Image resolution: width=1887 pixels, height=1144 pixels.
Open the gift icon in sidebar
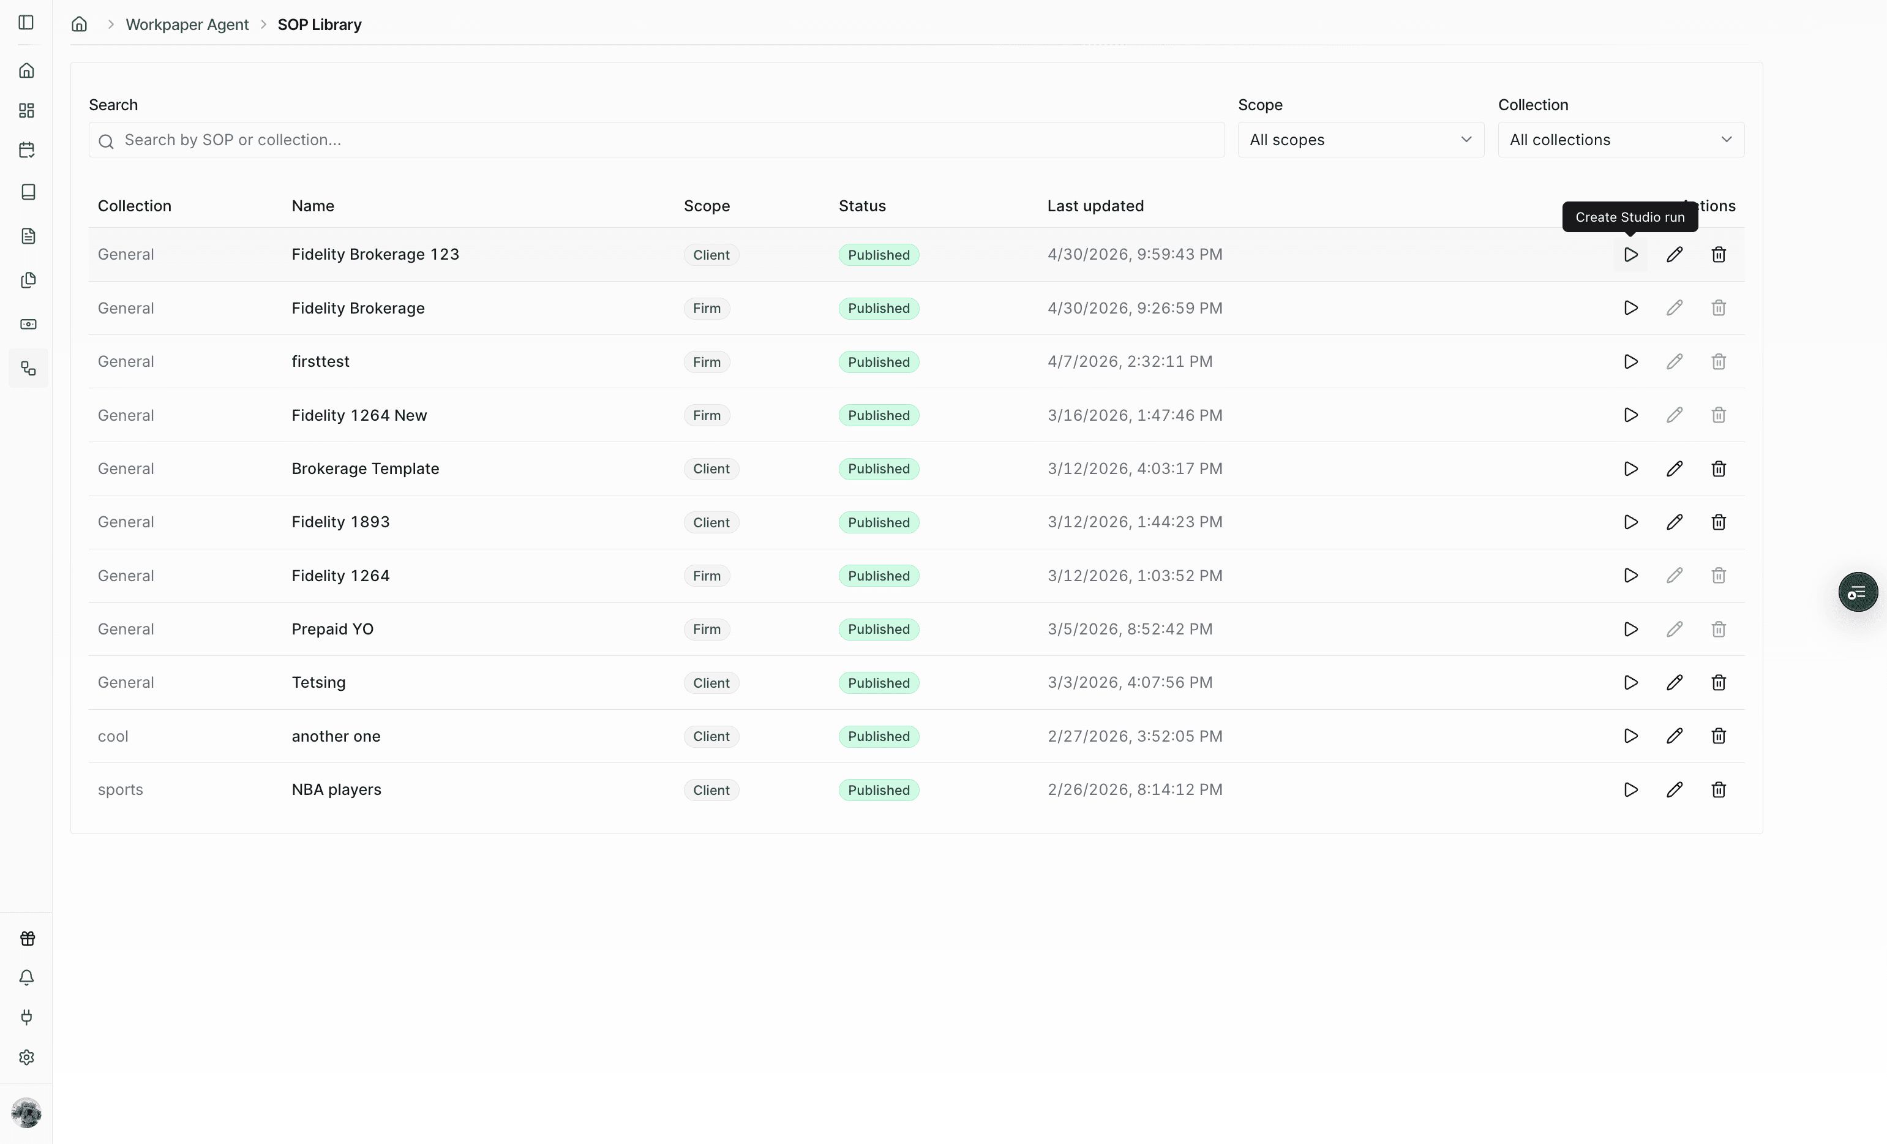click(27, 939)
